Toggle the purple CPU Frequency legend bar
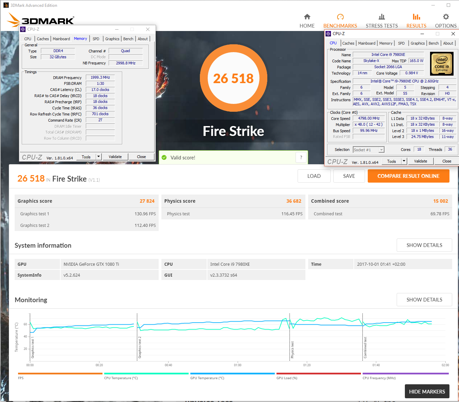 click(x=406, y=374)
